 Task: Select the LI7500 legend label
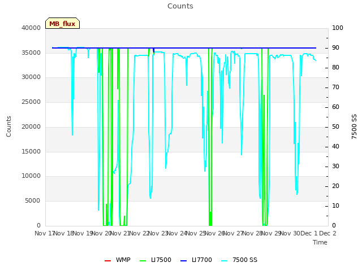pos(161,260)
